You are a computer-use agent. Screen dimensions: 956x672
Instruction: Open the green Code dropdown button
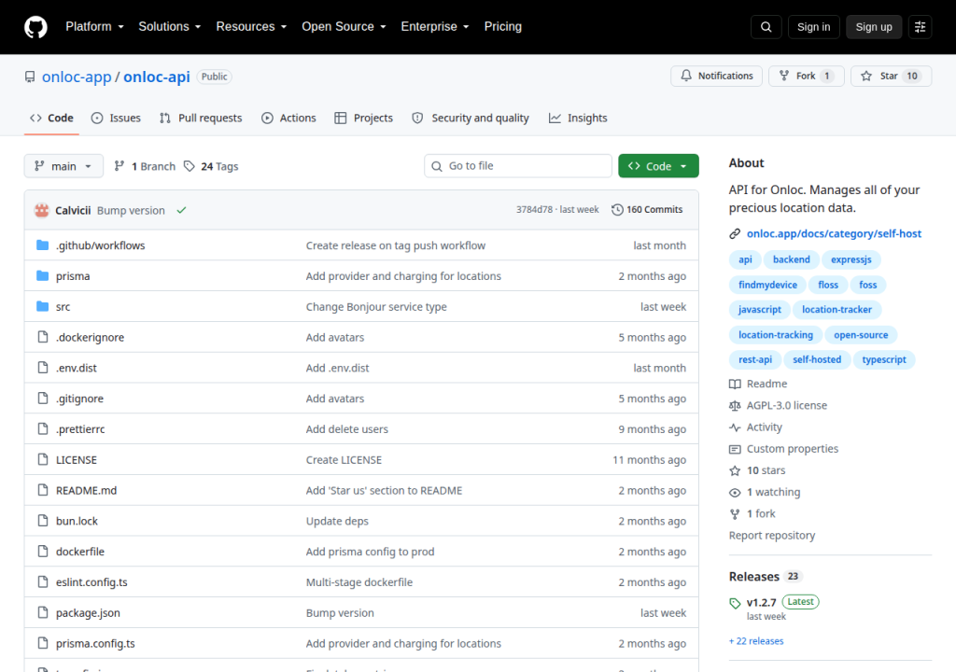pos(658,166)
